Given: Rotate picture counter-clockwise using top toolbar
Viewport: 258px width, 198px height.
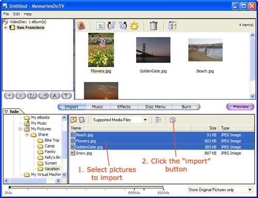Looking at the screenshot, I should tap(123, 26).
